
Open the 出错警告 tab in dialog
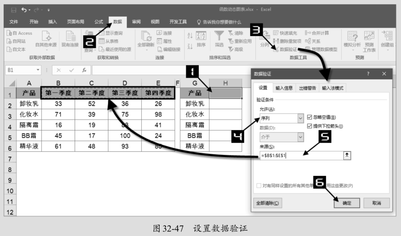tap(307, 88)
